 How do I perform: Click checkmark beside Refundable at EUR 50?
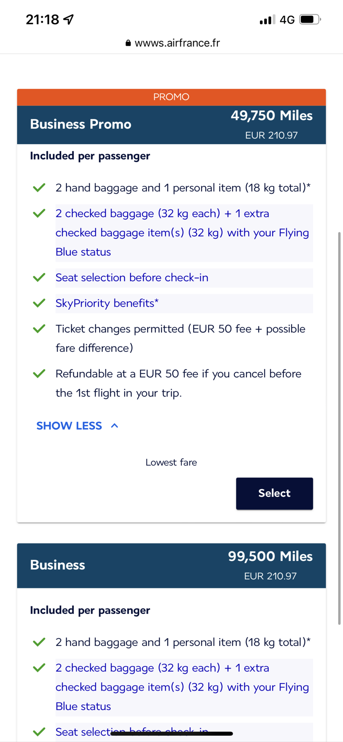[x=39, y=374]
